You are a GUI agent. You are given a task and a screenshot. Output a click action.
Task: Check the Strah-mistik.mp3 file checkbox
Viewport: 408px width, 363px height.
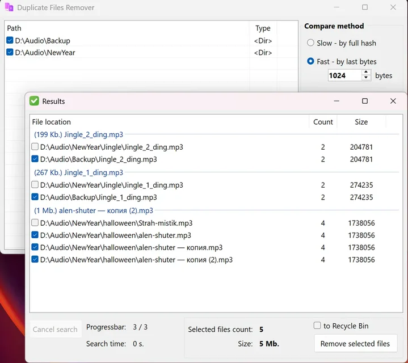coord(35,223)
